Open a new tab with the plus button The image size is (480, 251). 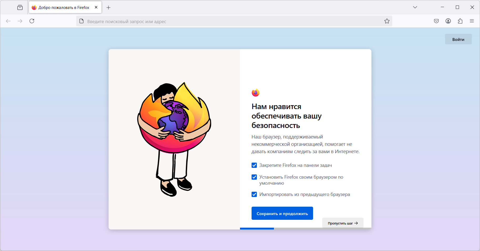point(108,7)
